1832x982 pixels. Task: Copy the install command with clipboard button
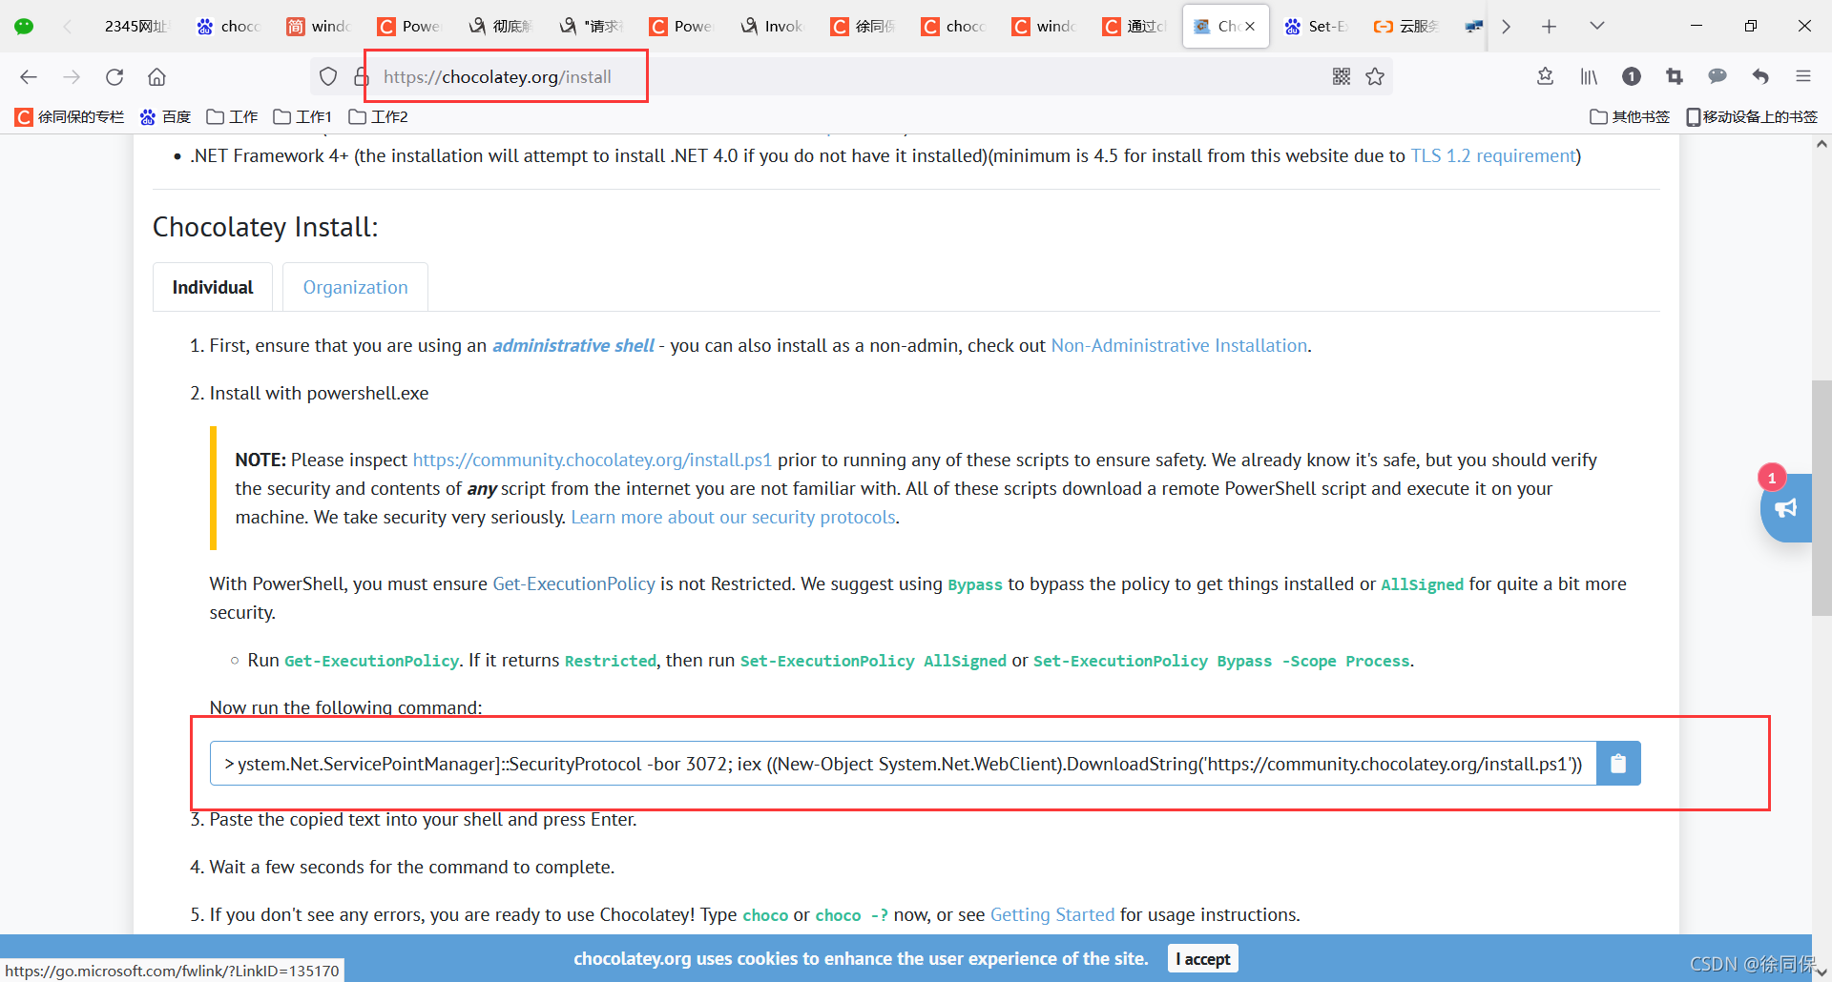[1618, 764]
